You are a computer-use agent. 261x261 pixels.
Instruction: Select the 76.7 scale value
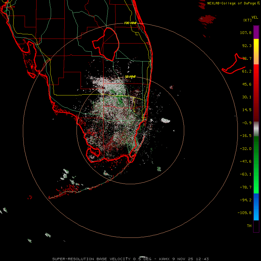247,58
